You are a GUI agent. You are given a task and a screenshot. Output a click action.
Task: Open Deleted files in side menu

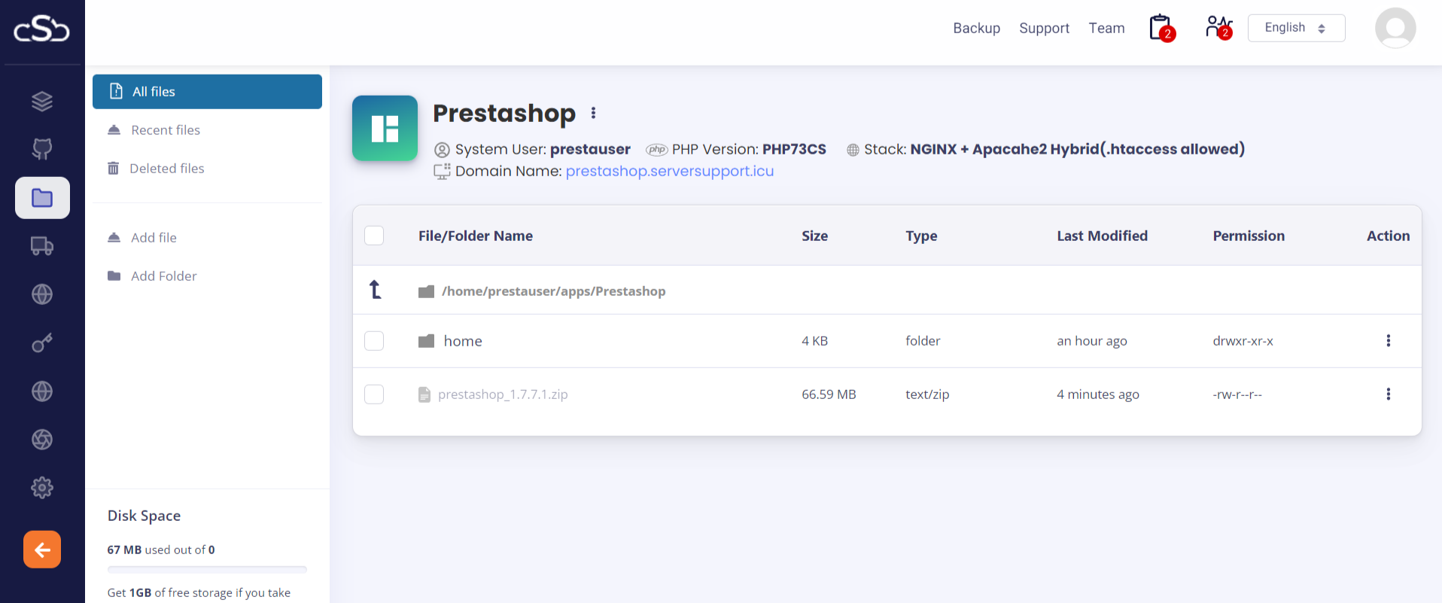pyautogui.click(x=166, y=169)
